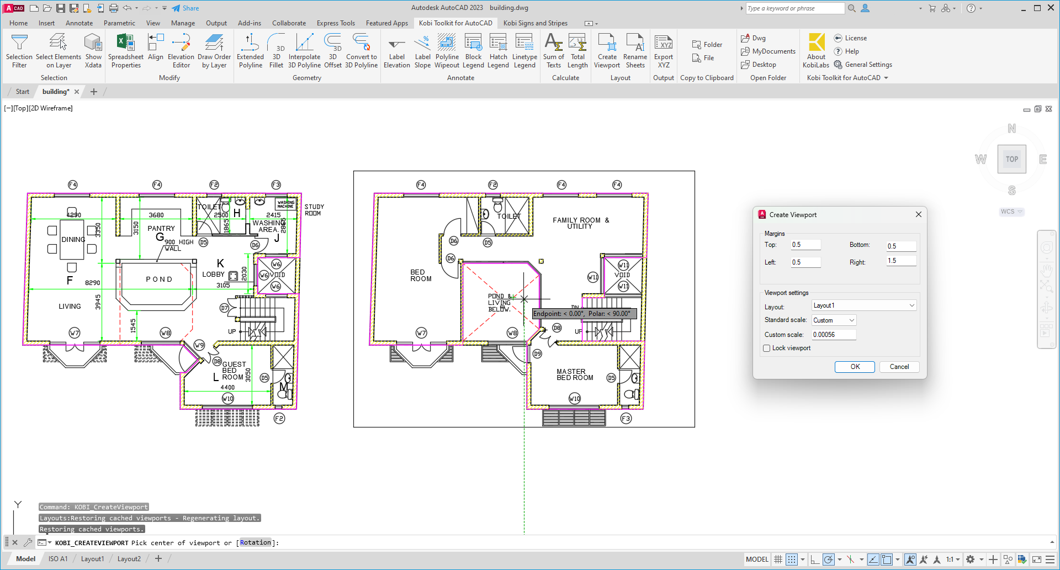Screen dimensions: 1060x570
Task: Launch Select Elements on Layer
Action: [59, 51]
